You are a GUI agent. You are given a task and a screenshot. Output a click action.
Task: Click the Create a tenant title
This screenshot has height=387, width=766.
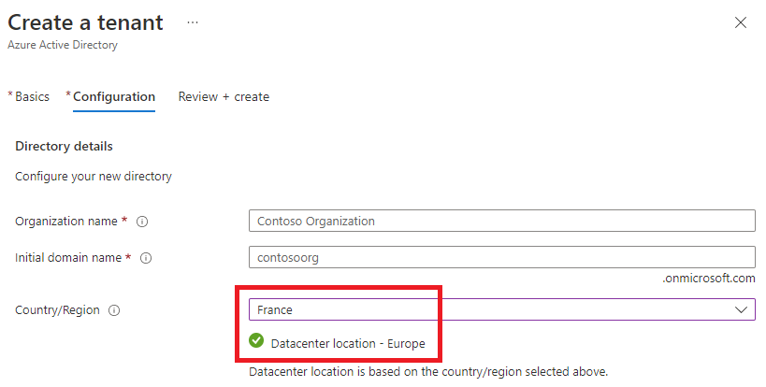pos(85,22)
